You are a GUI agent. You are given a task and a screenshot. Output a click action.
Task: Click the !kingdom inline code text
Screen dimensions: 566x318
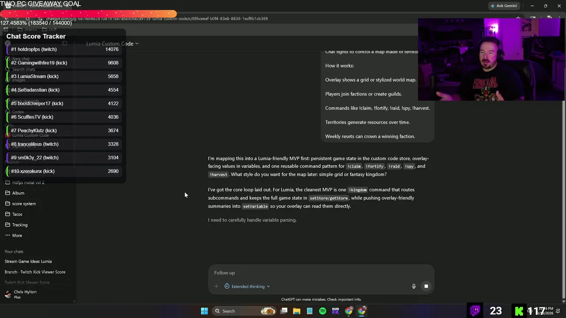358,190
